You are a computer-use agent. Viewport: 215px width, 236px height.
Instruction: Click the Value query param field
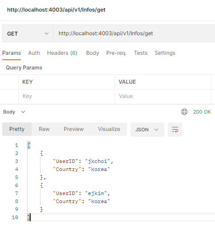163,96
